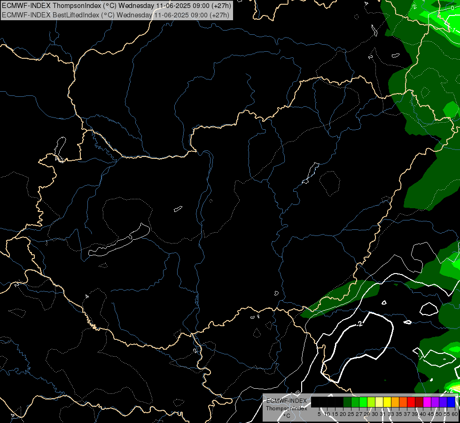Click the legend's ThompsonIndex label
460x423 pixels.
(x=287, y=408)
